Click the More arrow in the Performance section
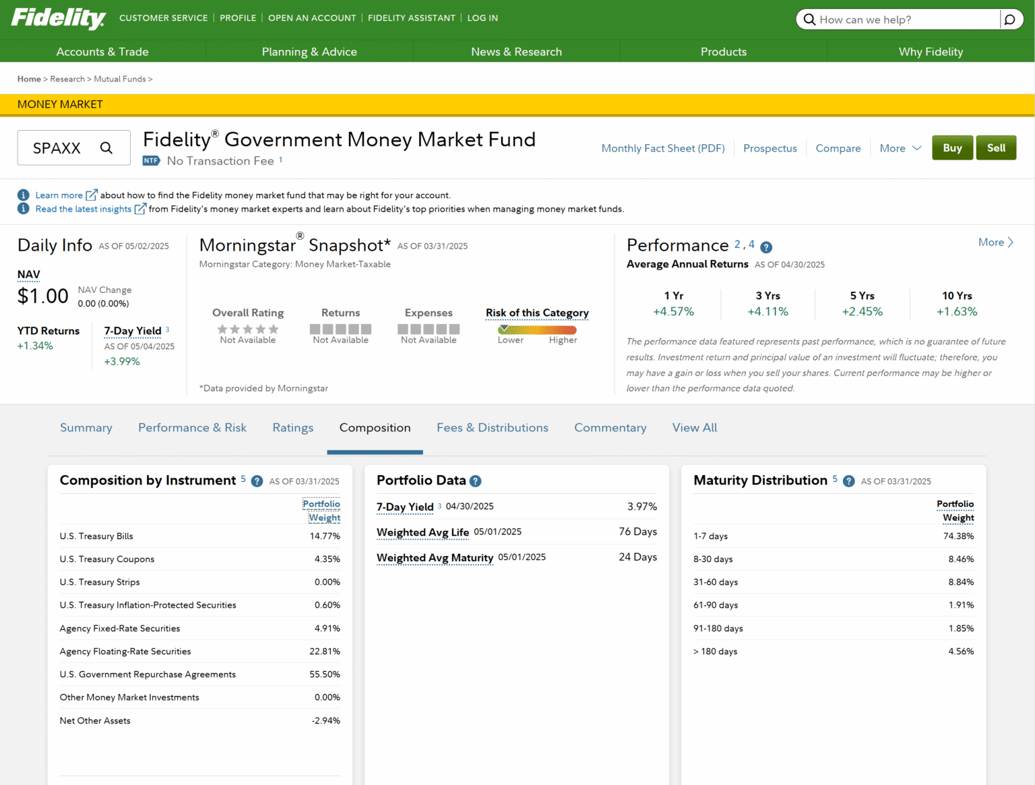 pos(996,242)
